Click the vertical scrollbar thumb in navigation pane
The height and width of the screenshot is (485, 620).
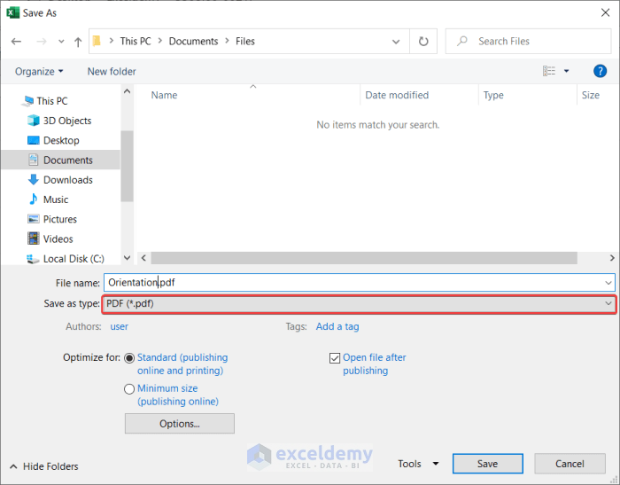point(127,167)
